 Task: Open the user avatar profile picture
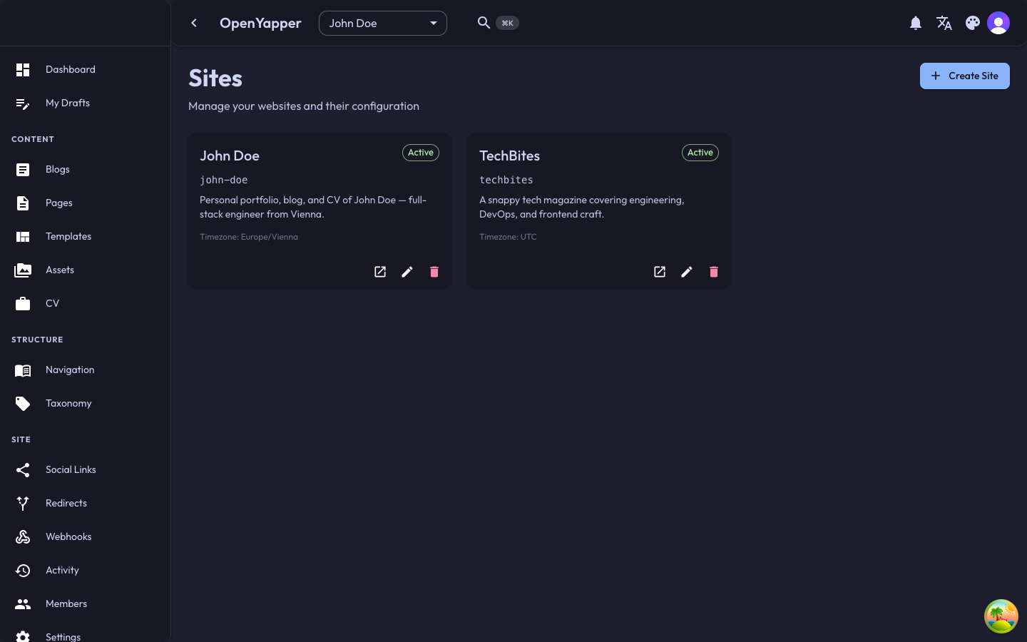coord(998,23)
